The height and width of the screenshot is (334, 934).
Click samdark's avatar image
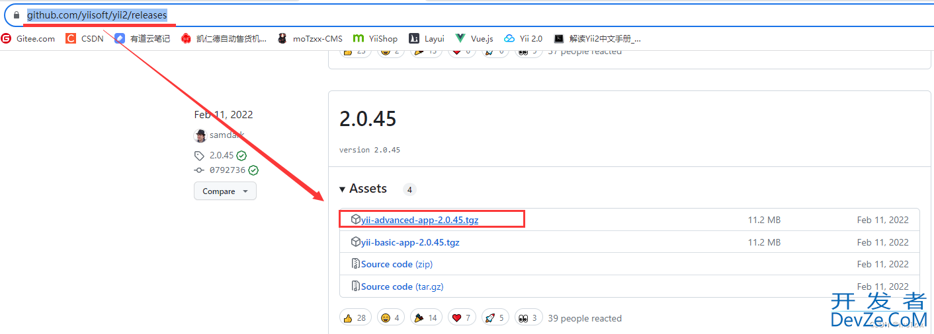(x=200, y=135)
